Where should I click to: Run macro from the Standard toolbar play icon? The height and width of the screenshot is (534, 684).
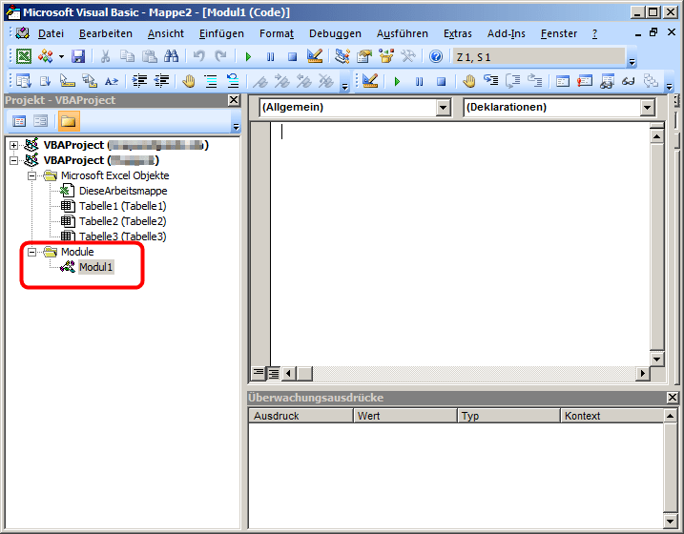pos(249,56)
